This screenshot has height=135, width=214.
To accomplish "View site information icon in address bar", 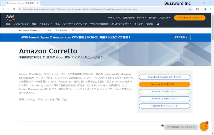I will pos(20,9).
